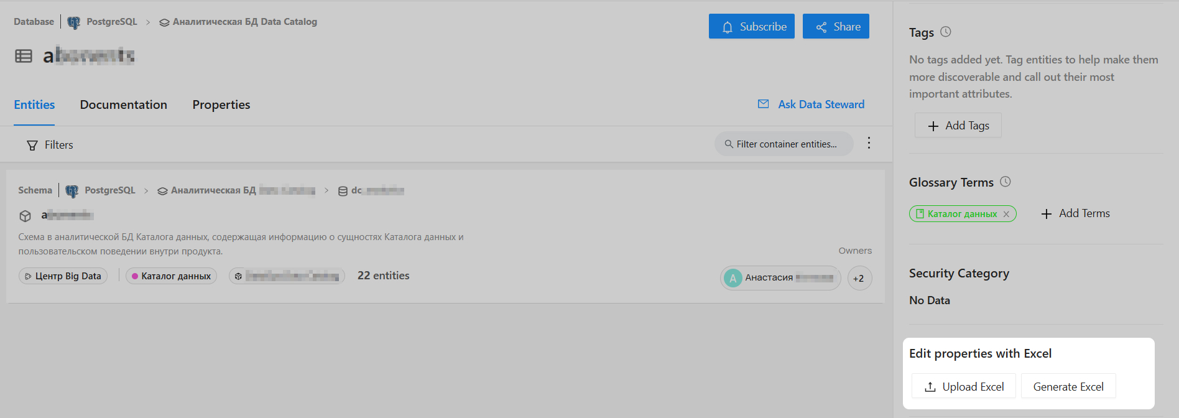Image resolution: width=1179 pixels, height=418 pixels.
Task: Expand the +2 additional owners badge
Action: coord(859,278)
